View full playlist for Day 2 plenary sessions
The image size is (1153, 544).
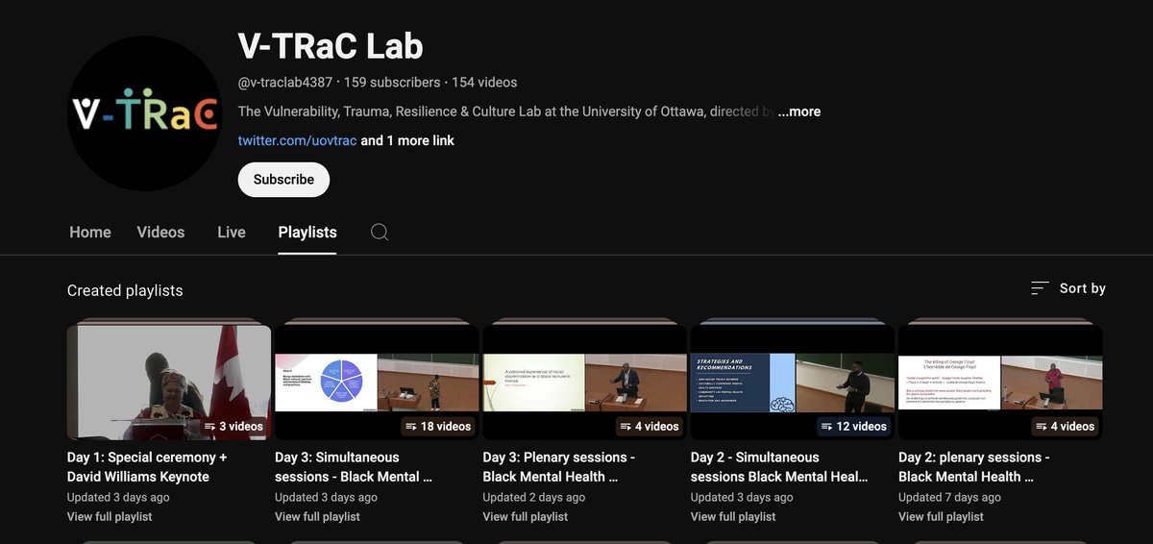click(x=941, y=516)
